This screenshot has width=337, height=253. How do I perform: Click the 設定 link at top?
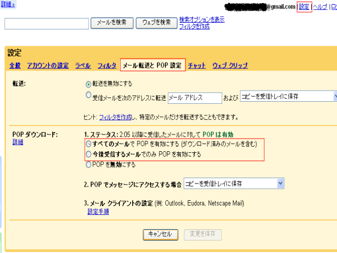304,7
